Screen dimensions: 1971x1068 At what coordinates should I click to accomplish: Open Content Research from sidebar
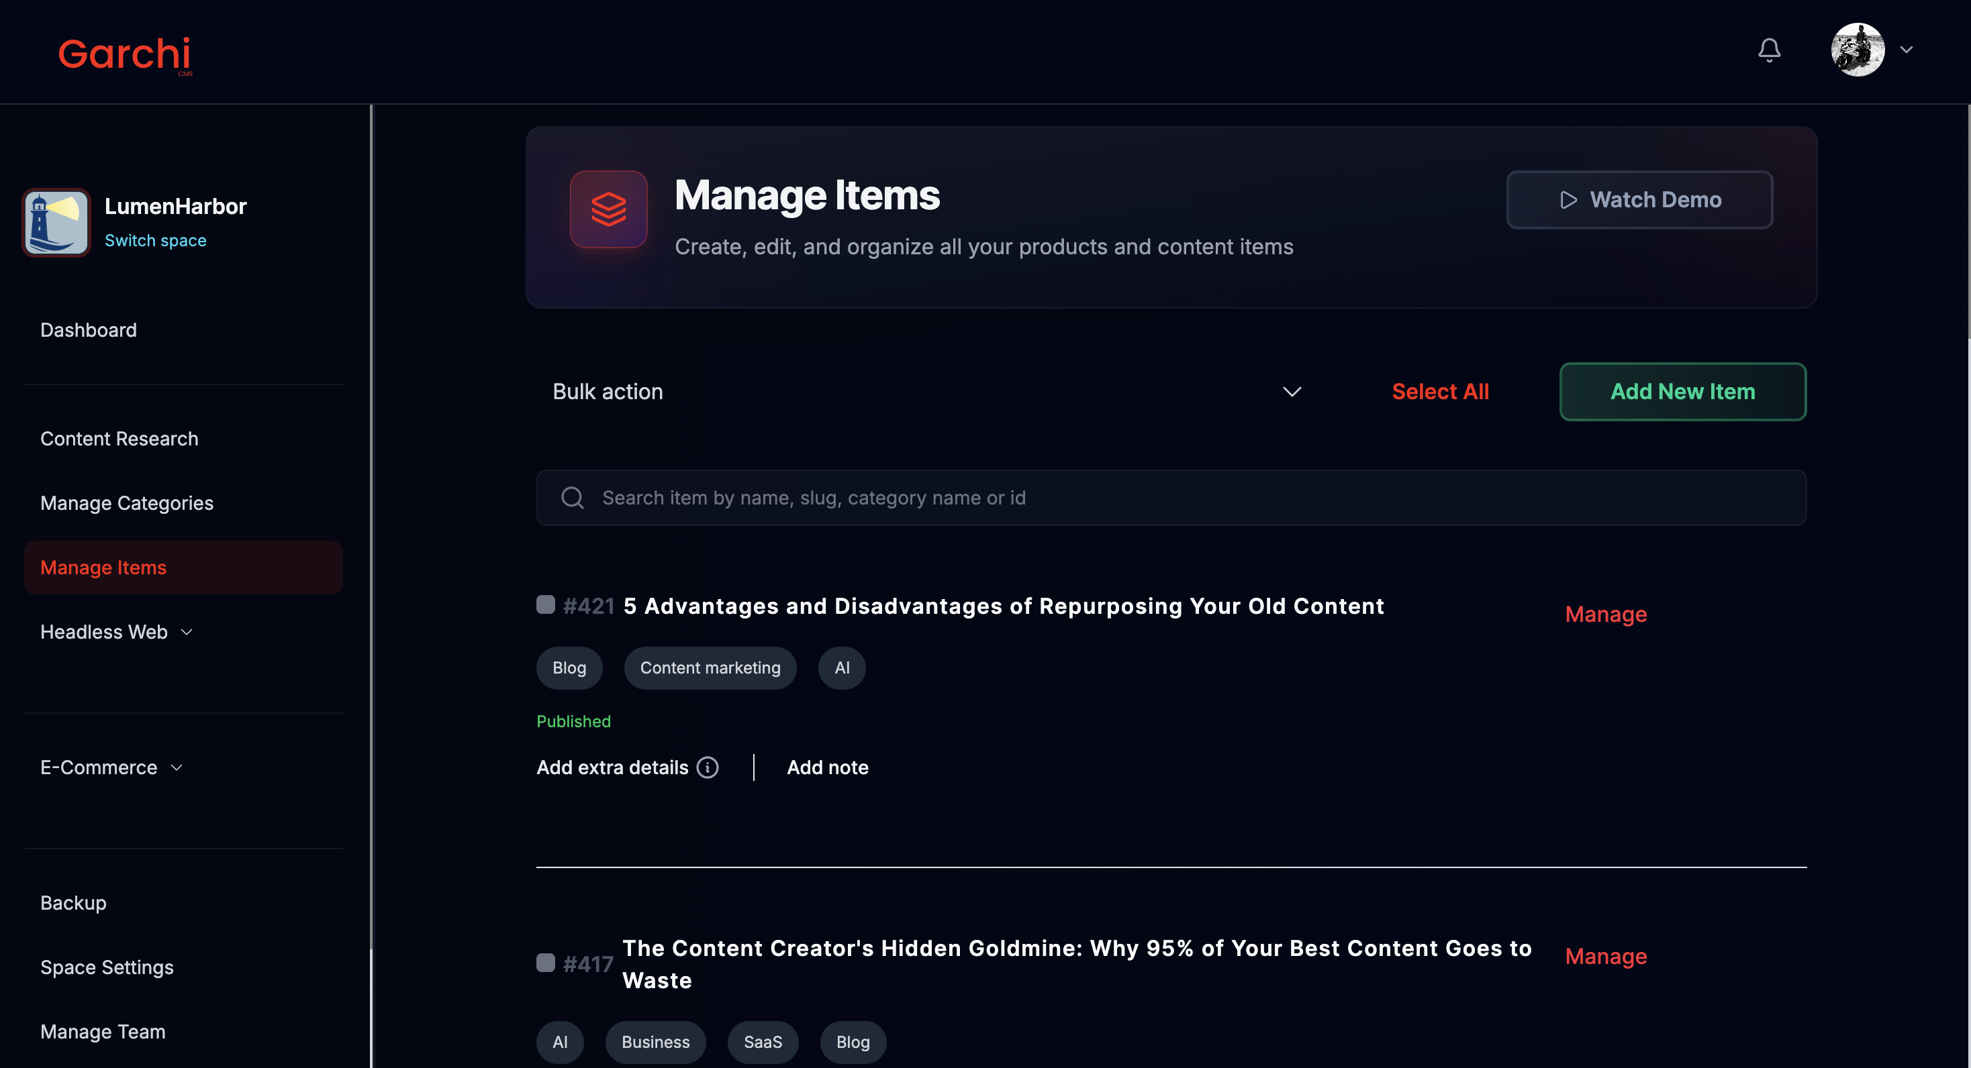(119, 438)
